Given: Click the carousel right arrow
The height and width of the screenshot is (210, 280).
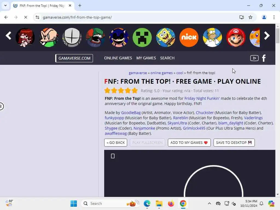Looking at the screenshot, I should (x=267, y=36).
